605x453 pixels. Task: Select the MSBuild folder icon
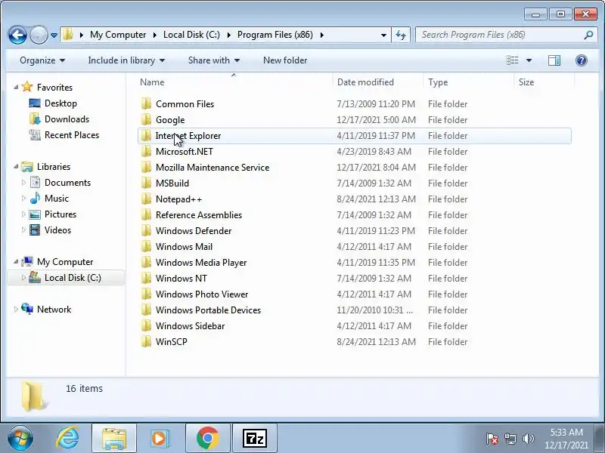[x=146, y=183]
